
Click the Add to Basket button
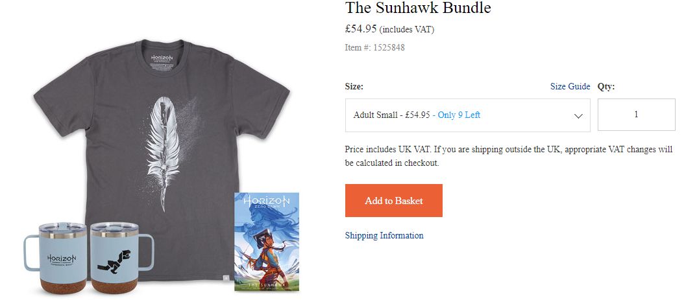click(394, 201)
